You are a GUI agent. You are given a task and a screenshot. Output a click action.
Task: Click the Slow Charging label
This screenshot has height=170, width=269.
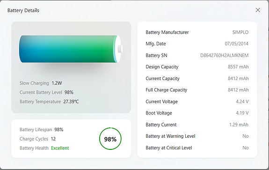tap(34, 83)
